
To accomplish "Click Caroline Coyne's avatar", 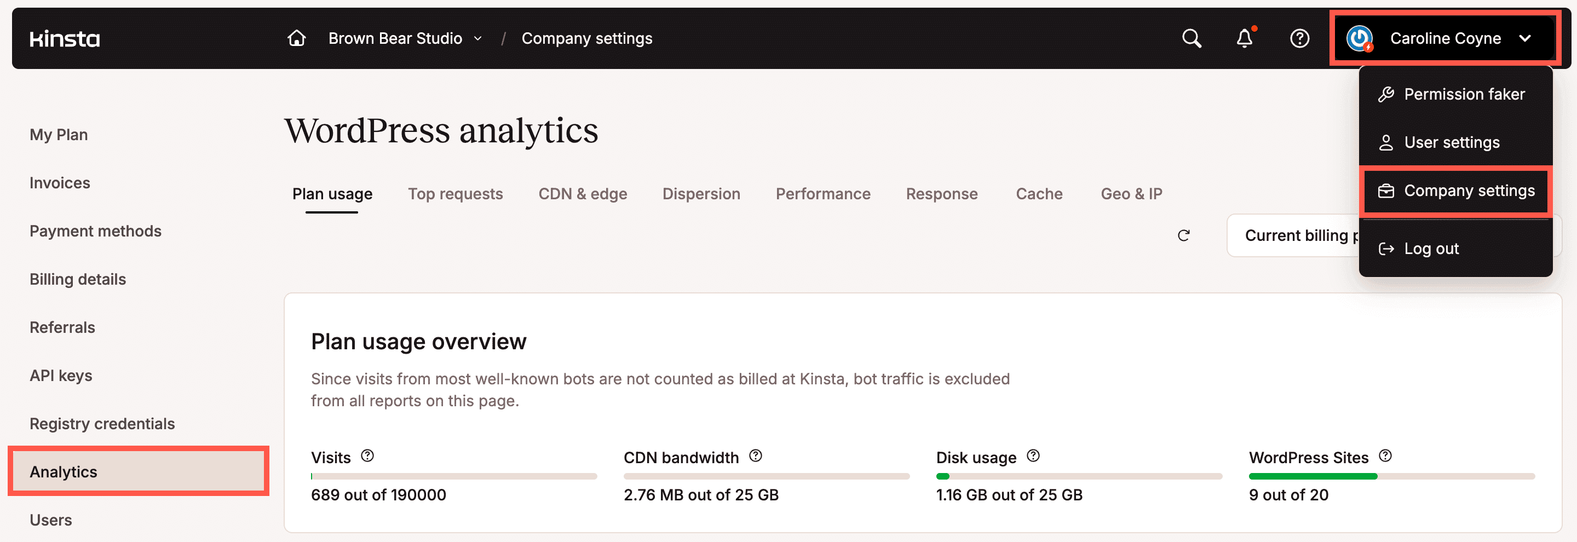I will tap(1358, 38).
